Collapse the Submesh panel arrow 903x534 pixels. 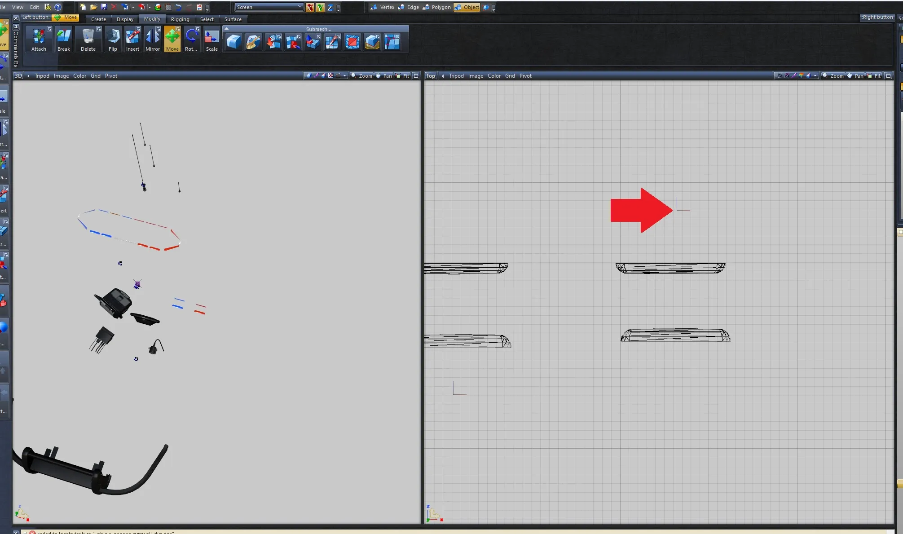click(x=226, y=29)
